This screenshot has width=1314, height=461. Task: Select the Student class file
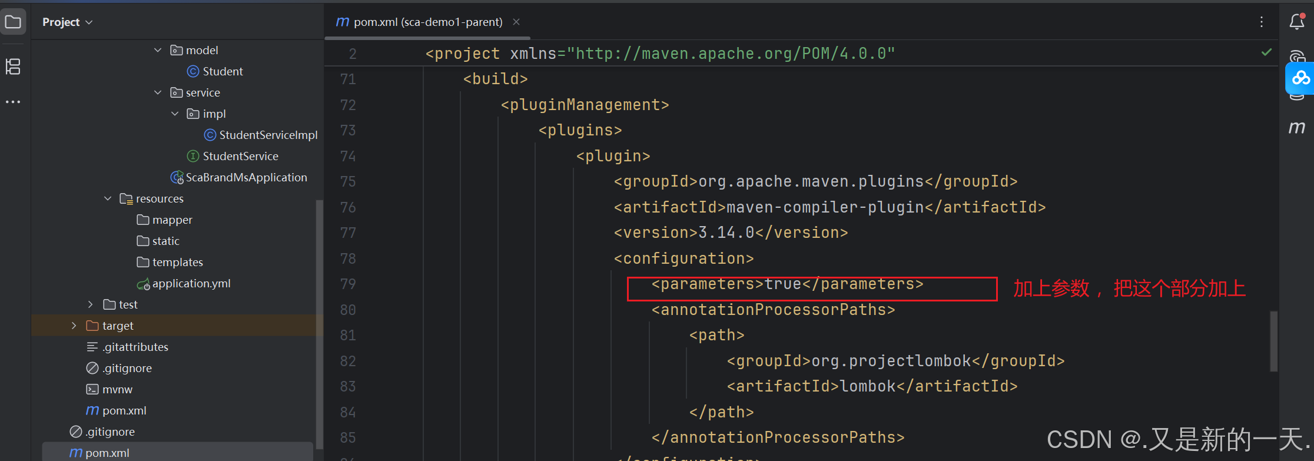(x=223, y=71)
